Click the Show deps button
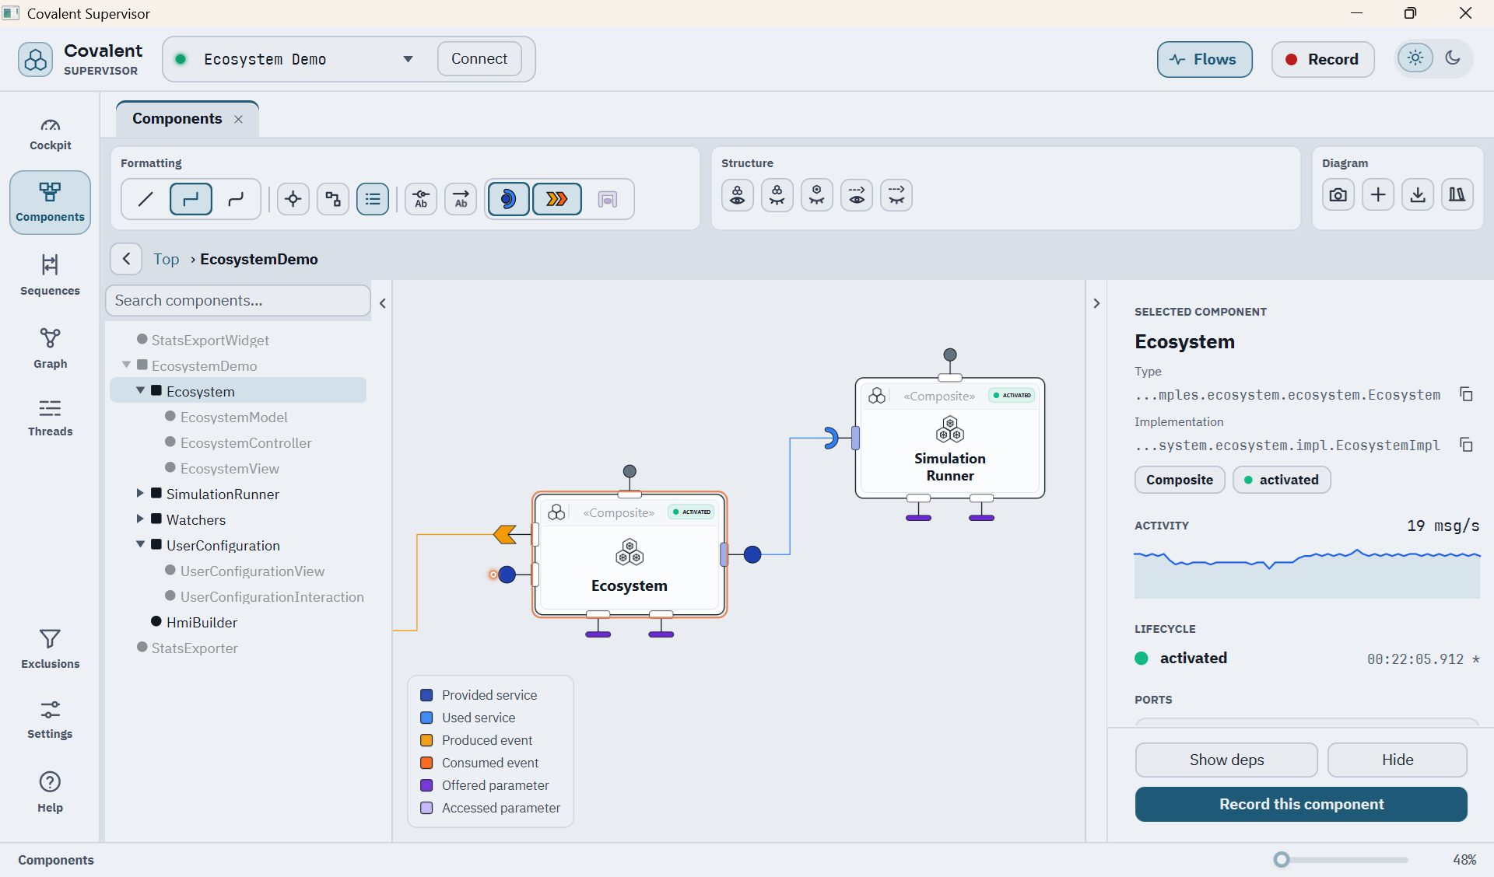Viewport: 1494px width, 877px height. (x=1226, y=760)
